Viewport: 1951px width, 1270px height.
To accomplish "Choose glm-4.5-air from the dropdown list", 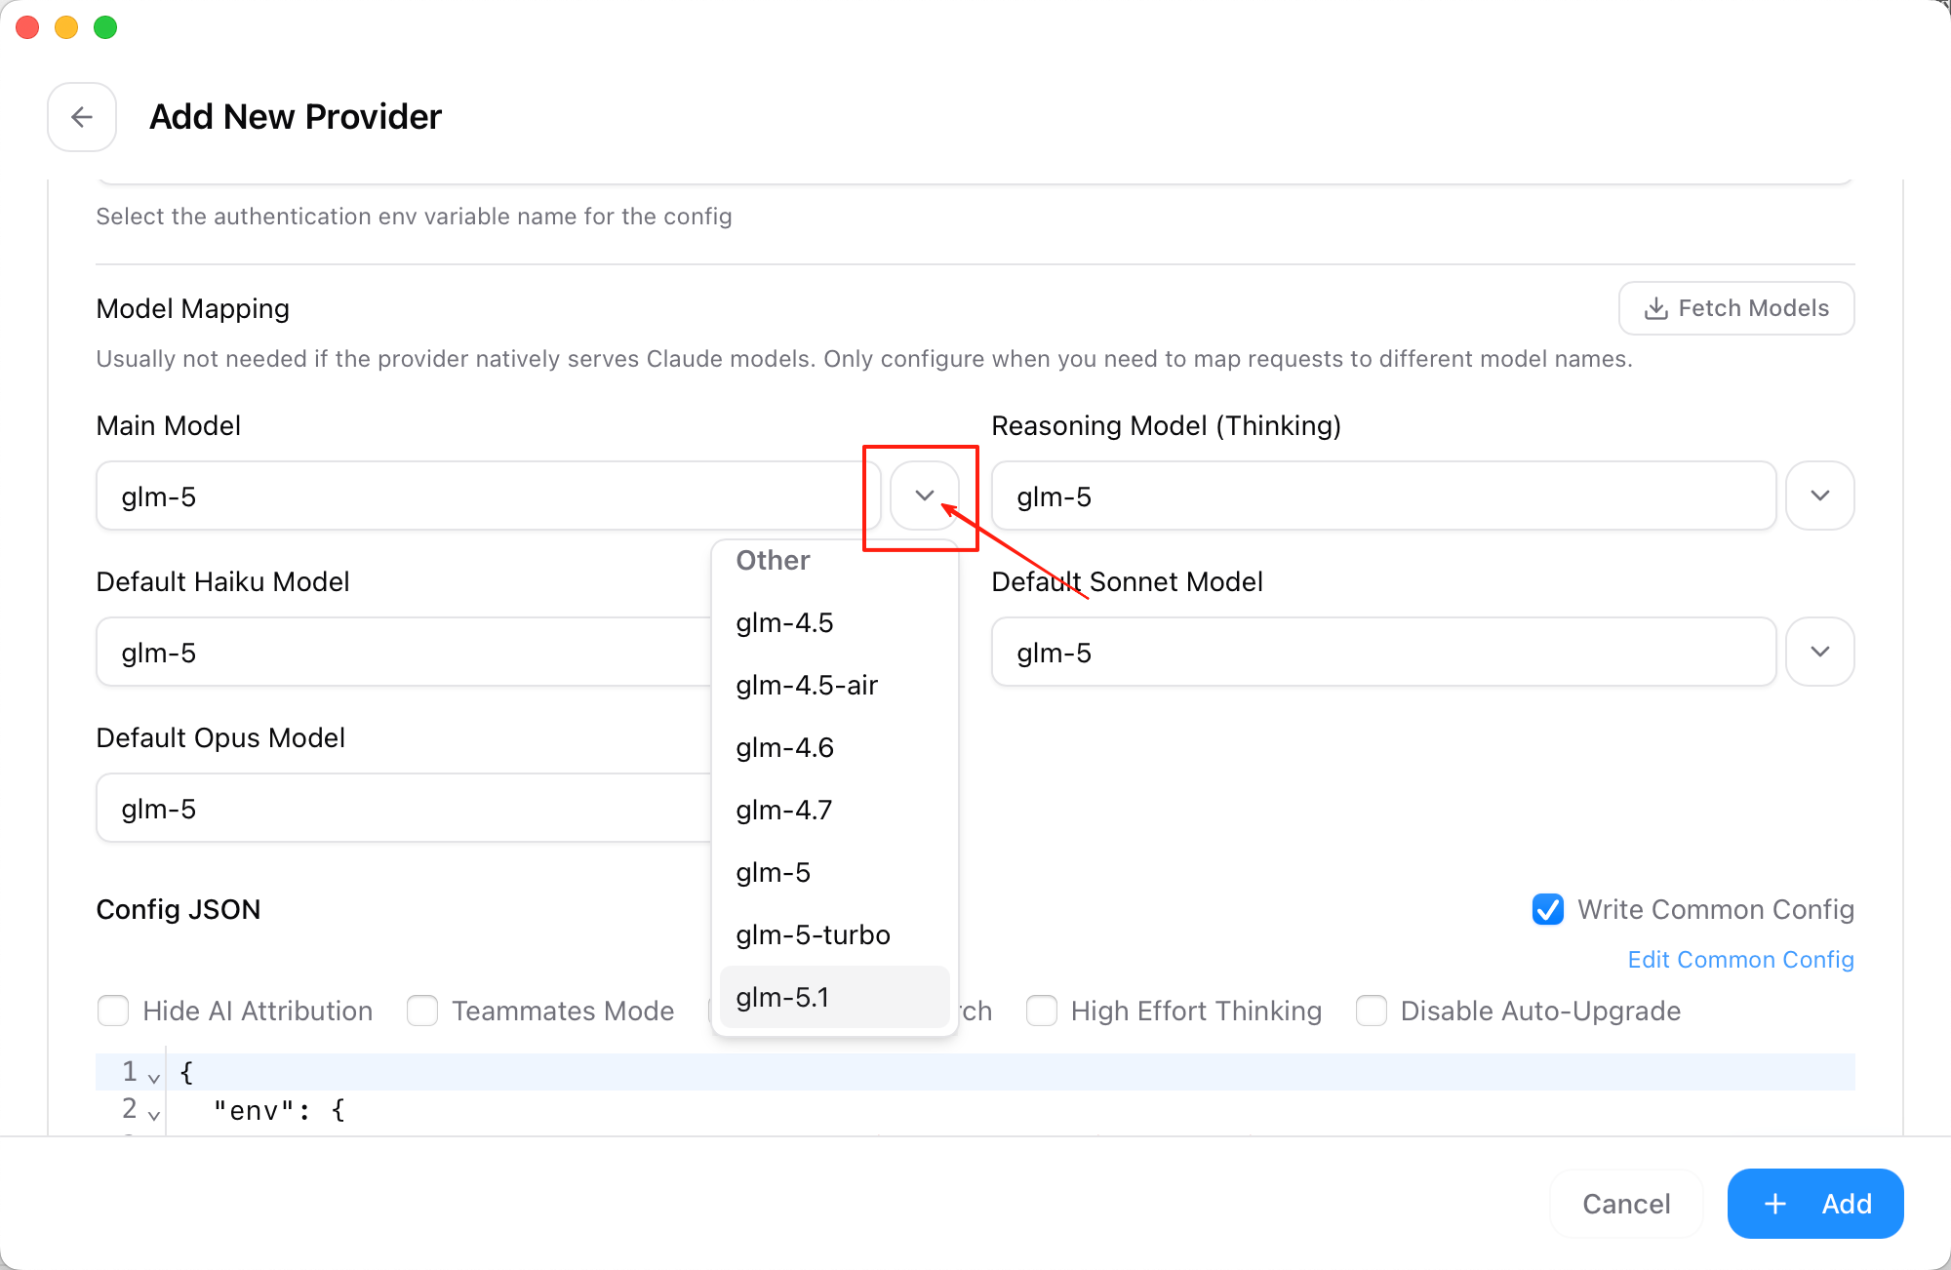I will click(x=807, y=685).
